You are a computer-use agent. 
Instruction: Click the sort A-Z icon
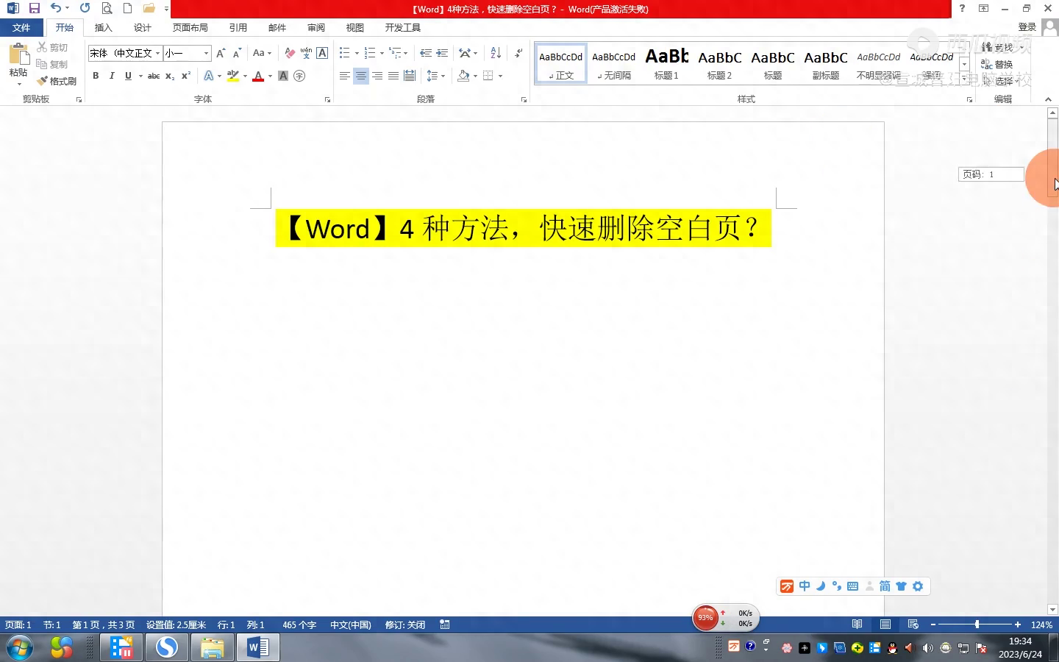[495, 53]
